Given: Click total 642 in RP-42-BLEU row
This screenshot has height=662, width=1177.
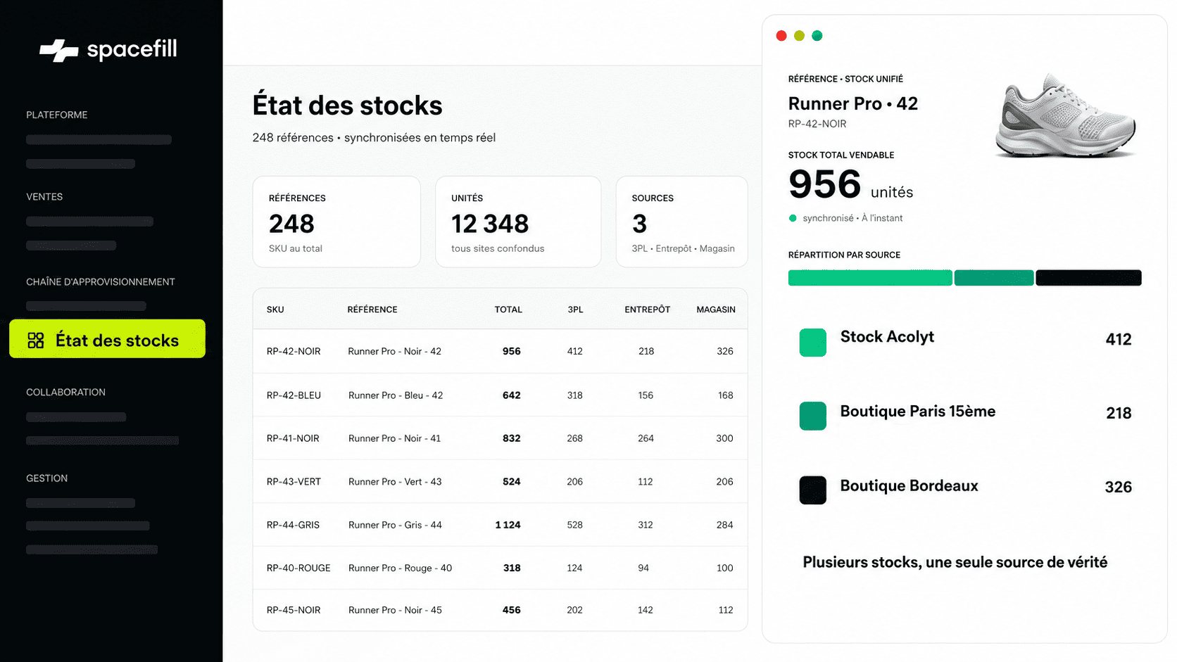Looking at the screenshot, I should [x=512, y=395].
